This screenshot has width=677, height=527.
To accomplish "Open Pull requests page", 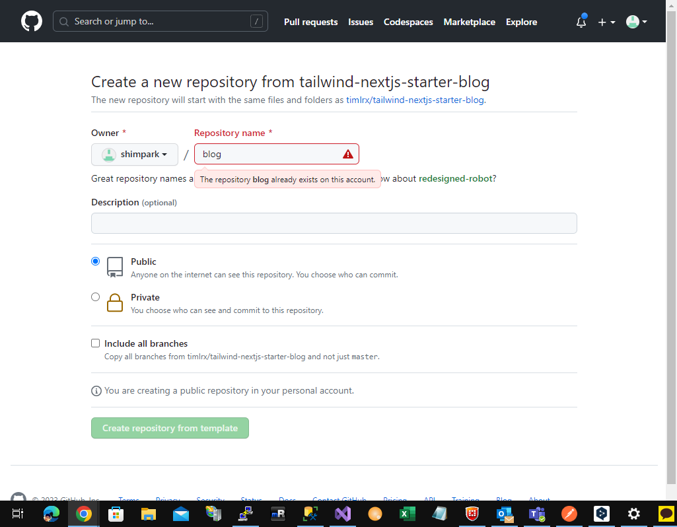I will pos(310,22).
